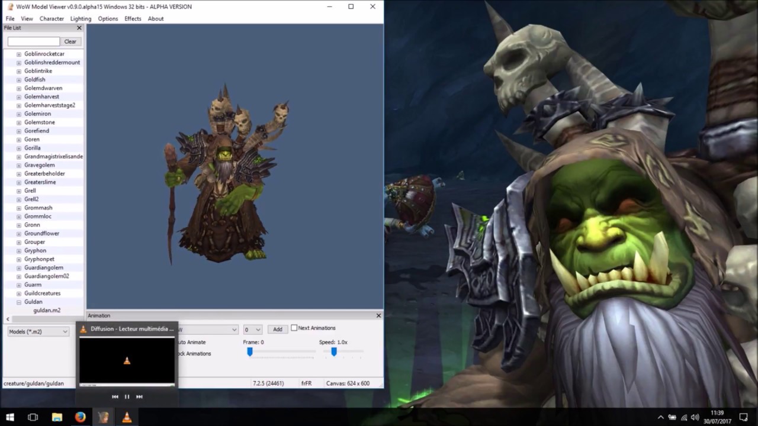
Task: Expand the Gronn tree node
Action: [x=19, y=225]
